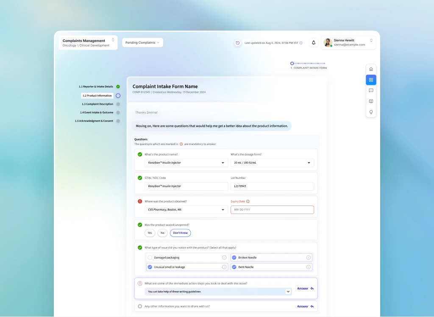Expand the writing guidelines chevron
The width and height of the screenshot is (434, 317).
(288, 292)
